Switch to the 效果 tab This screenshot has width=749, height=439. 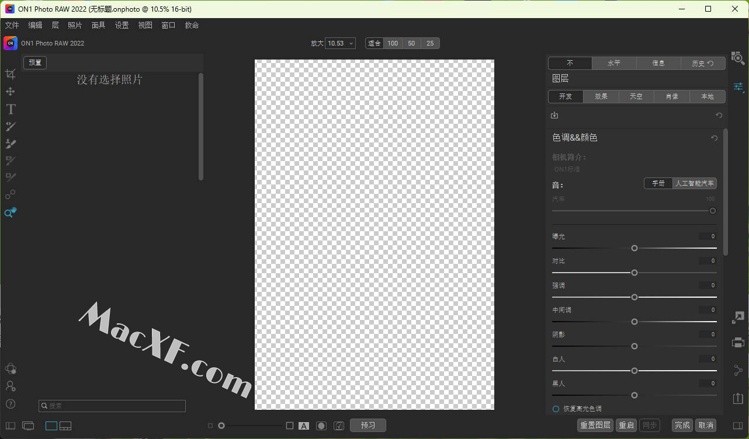click(x=601, y=96)
